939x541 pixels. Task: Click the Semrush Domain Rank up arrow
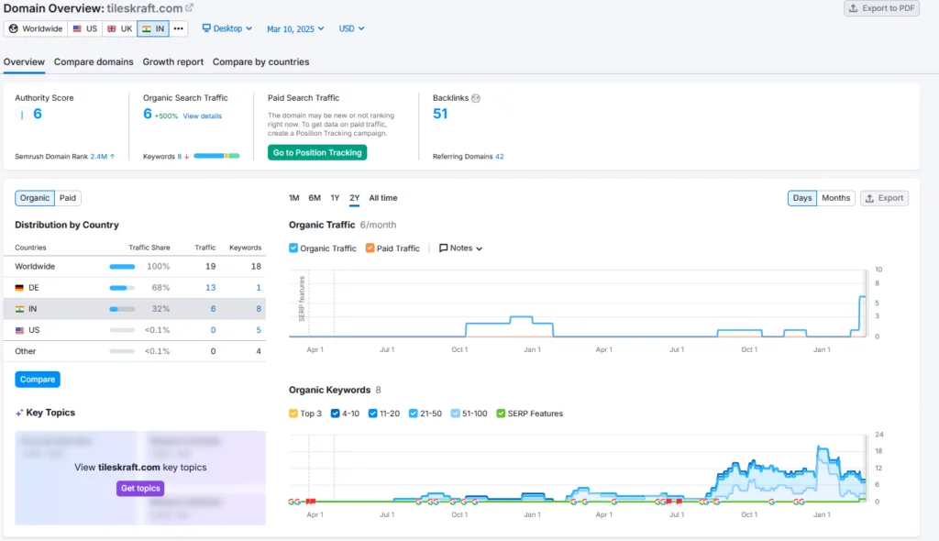113,157
